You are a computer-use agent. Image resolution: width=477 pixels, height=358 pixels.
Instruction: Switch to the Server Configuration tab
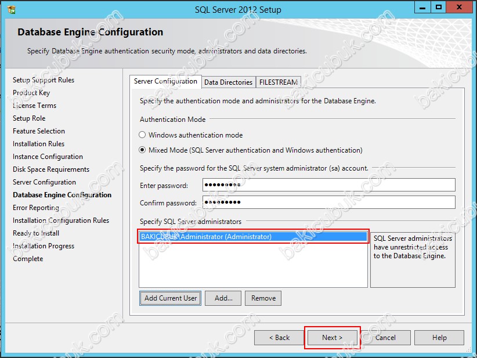tap(165, 81)
